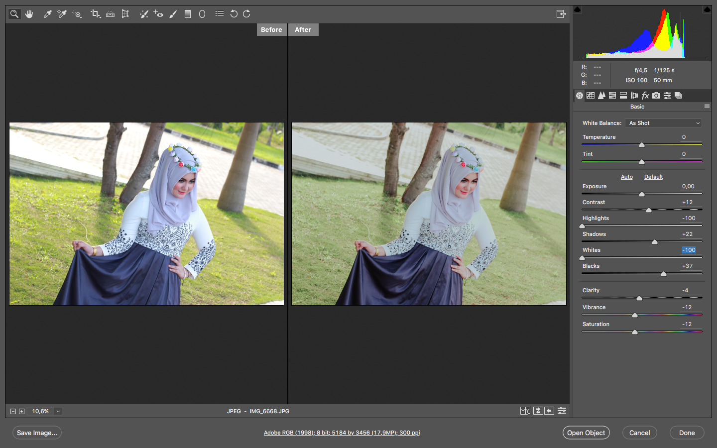Screen dimensions: 717x448
Task: Click the Open Object button
Action: coord(586,433)
